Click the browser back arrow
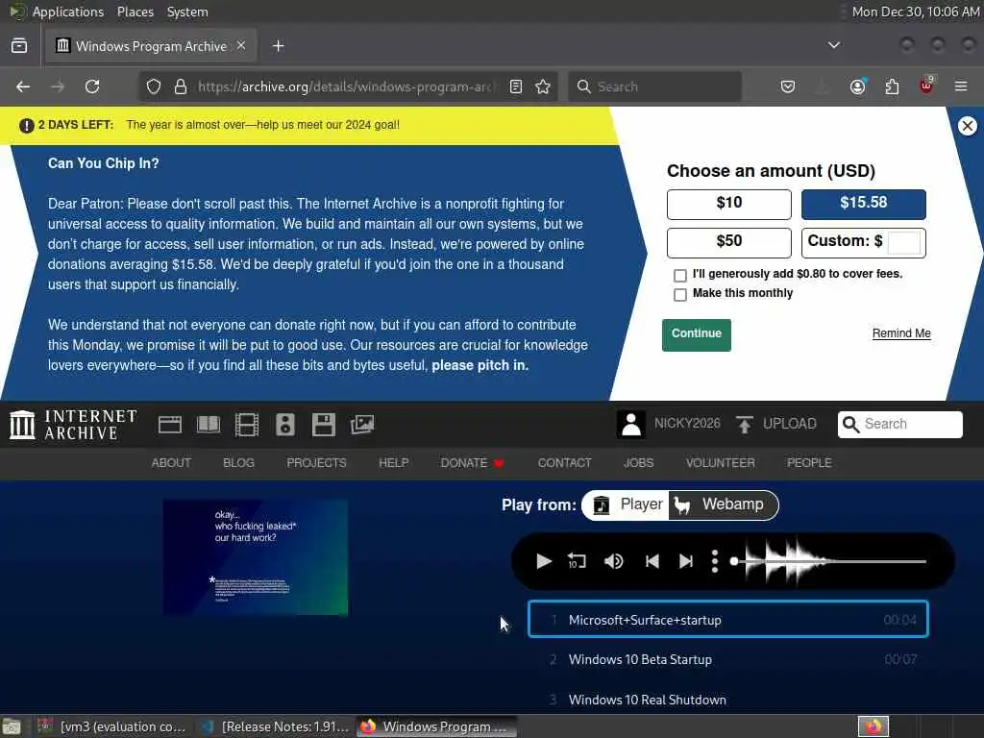Viewport: 984px width, 738px height. (23, 86)
